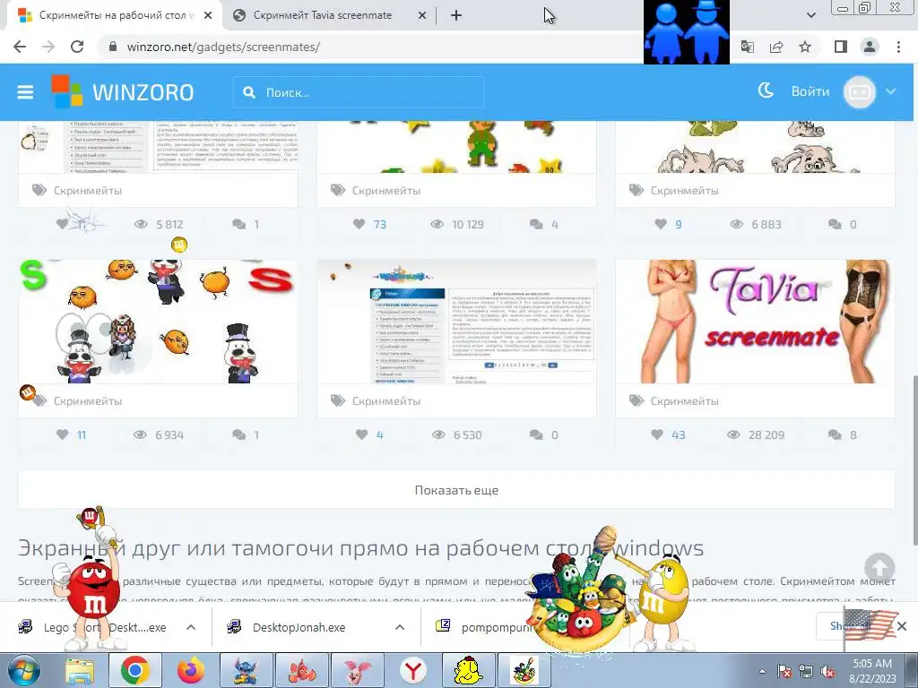
Task: Reload the page with the refresh icon
Action: [77, 47]
